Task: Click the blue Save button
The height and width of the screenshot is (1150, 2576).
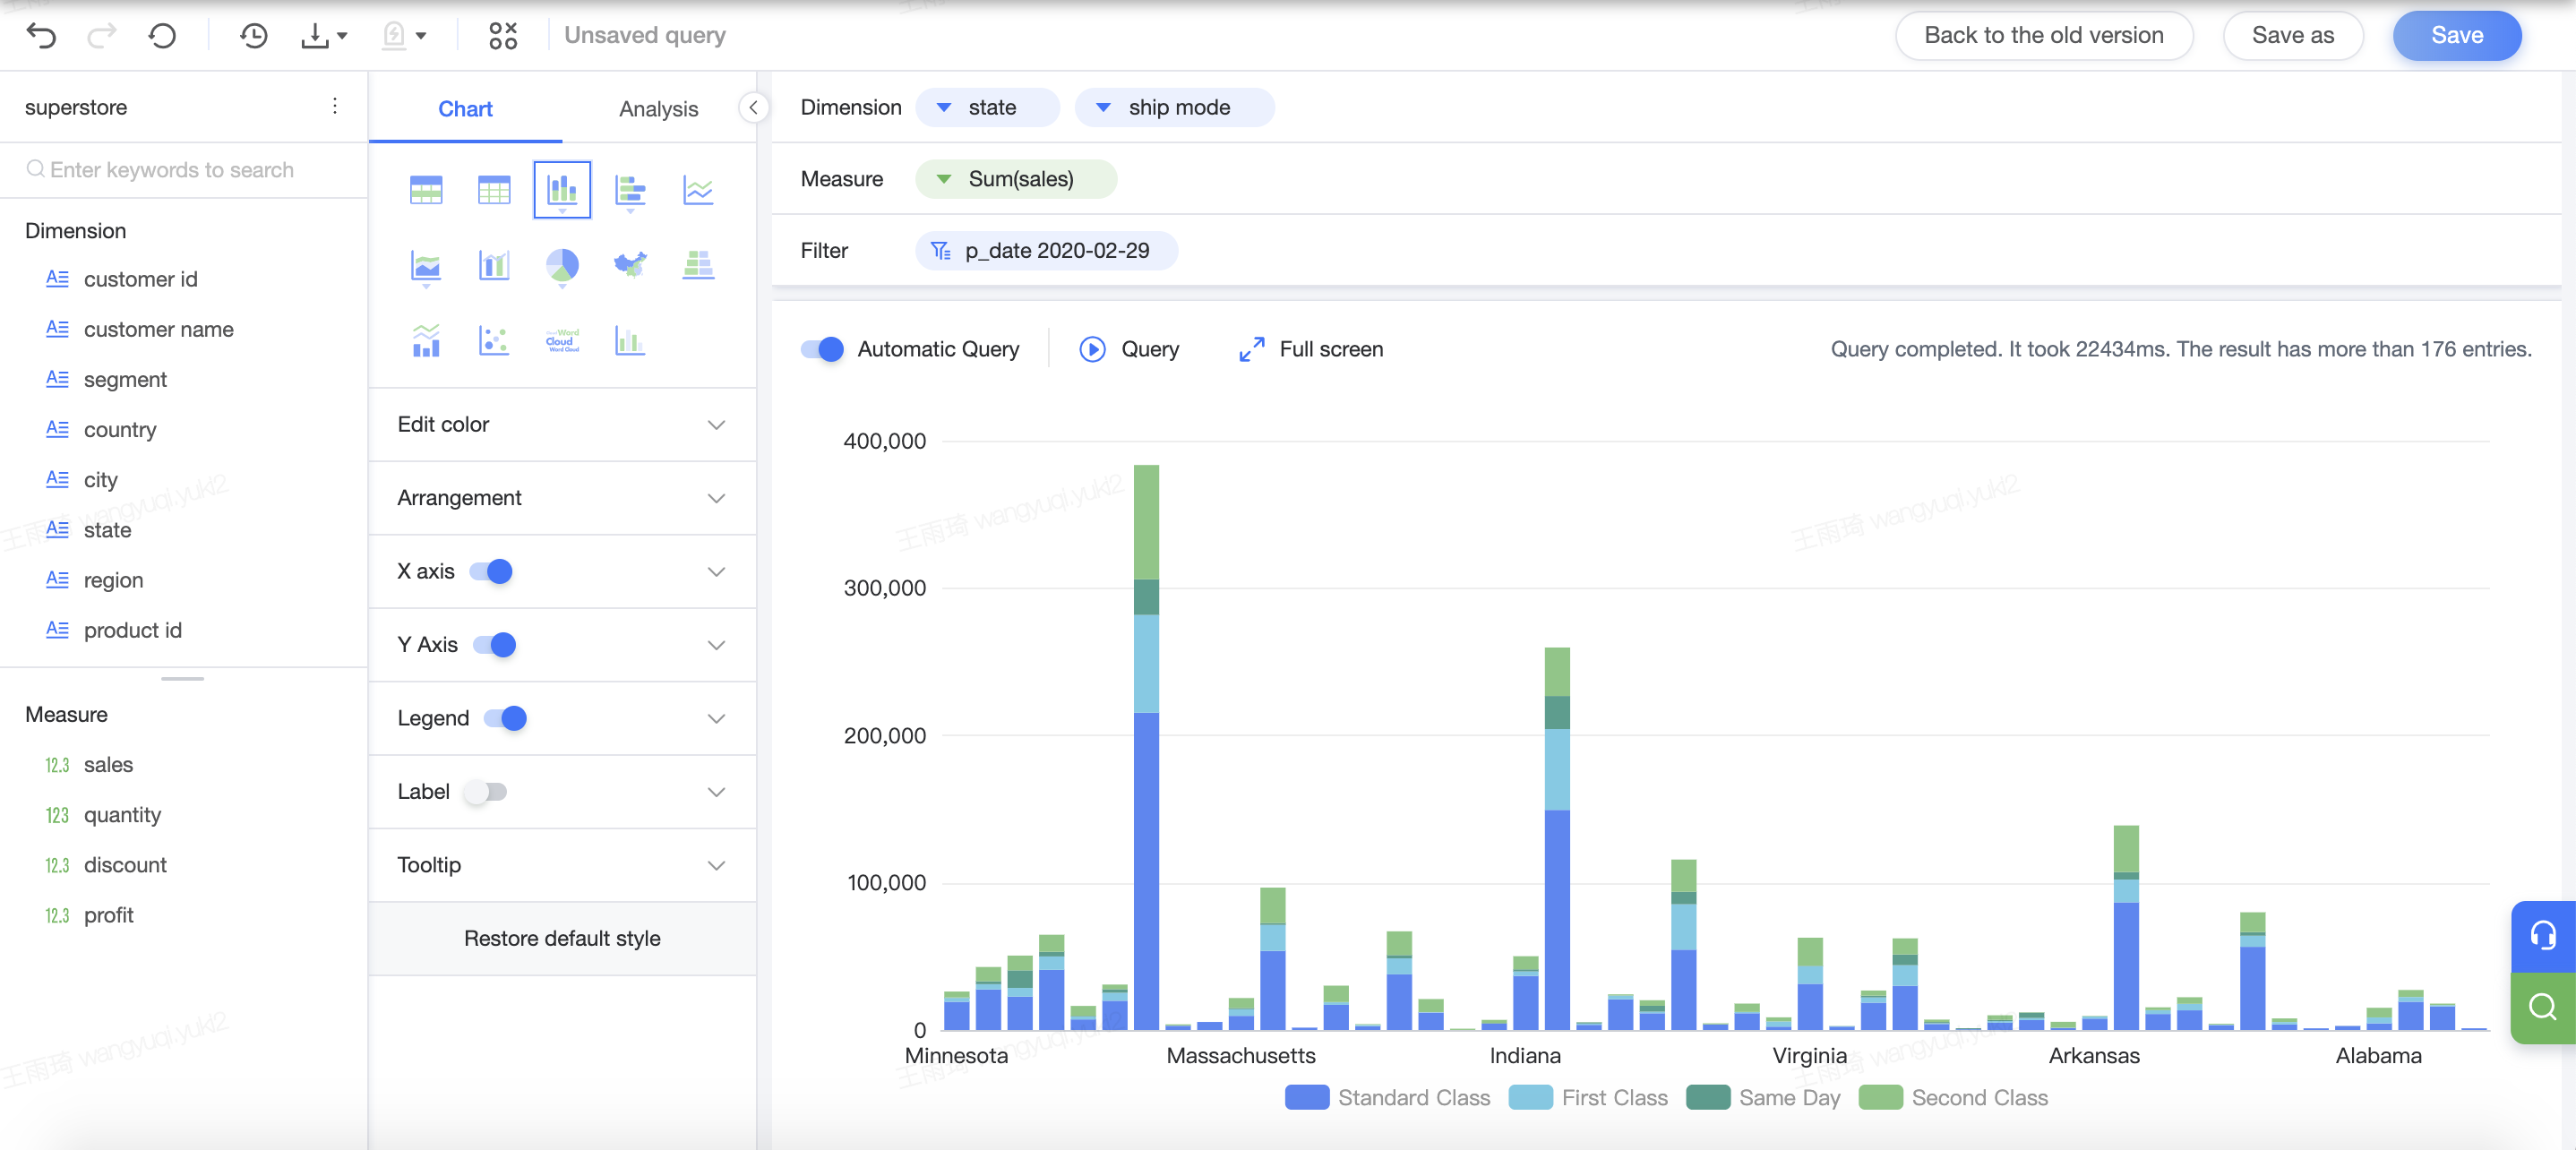Action: (x=2456, y=36)
